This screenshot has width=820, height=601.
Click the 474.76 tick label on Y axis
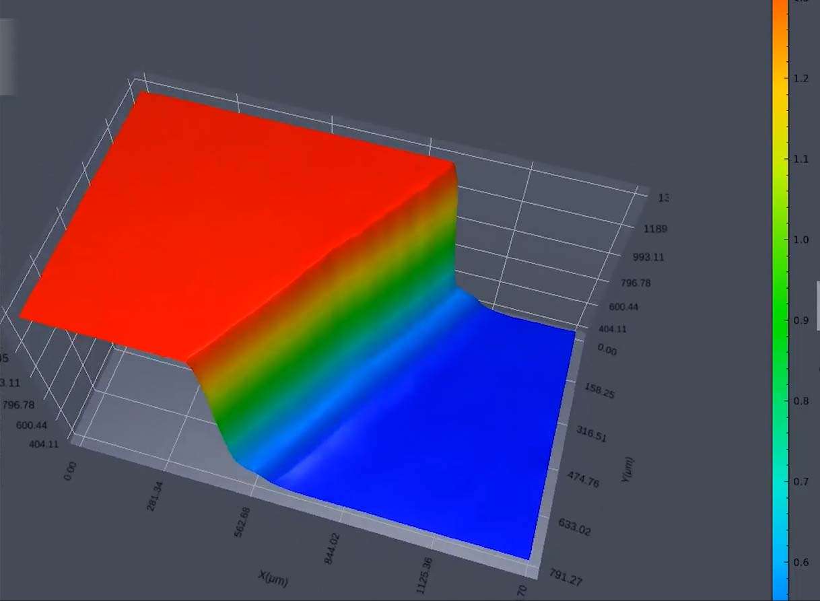point(582,480)
